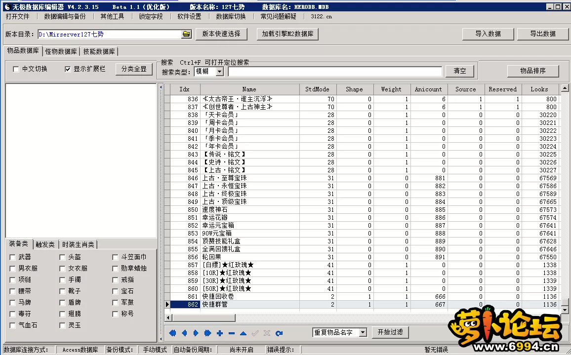Viewport: 571px width, 355px height.
Task: Go to previous record navigator arrow
Action: pyautogui.click(x=184, y=333)
